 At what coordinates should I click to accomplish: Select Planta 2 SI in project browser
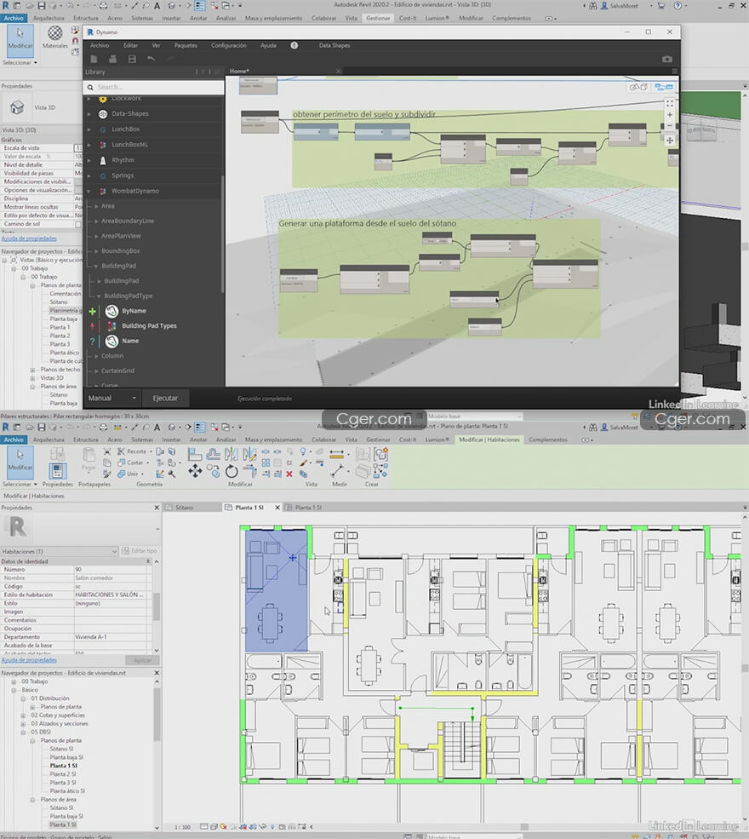tap(63, 774)
